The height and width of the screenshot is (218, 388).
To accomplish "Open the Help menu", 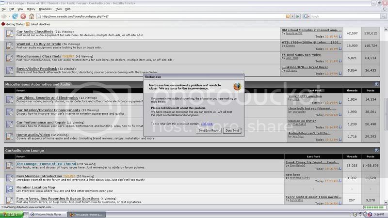I will pyautogui.click(x=68, y=9).
